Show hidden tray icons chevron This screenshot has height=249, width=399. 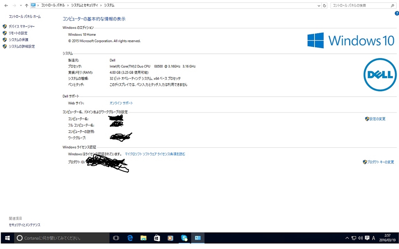pos(347,238)
